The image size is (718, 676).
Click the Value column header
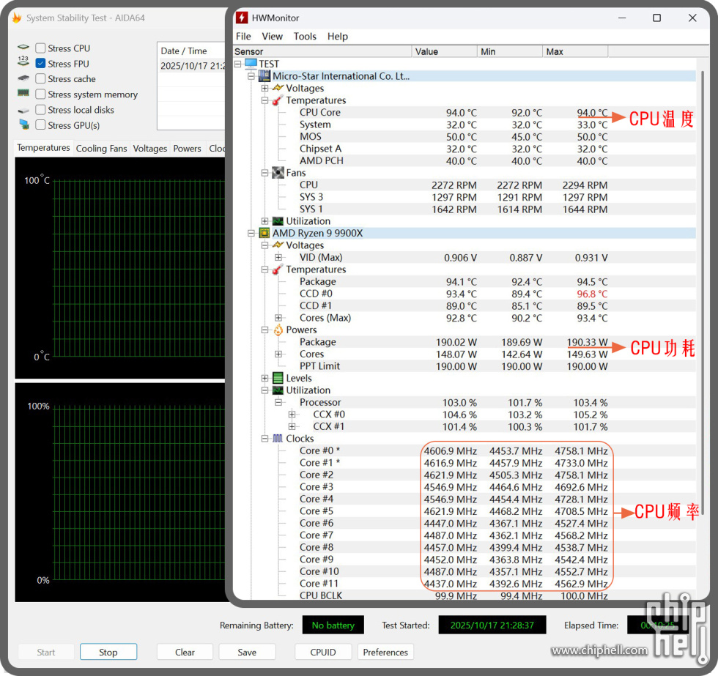coord(444,51)
